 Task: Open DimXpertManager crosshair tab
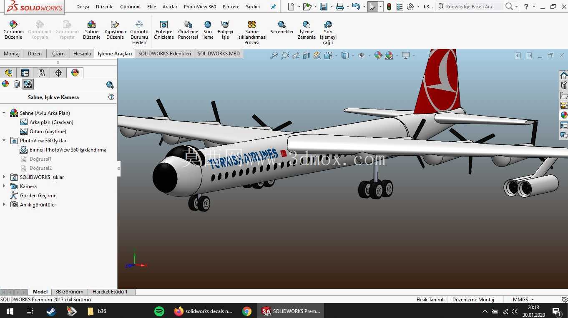pos(58,73)
